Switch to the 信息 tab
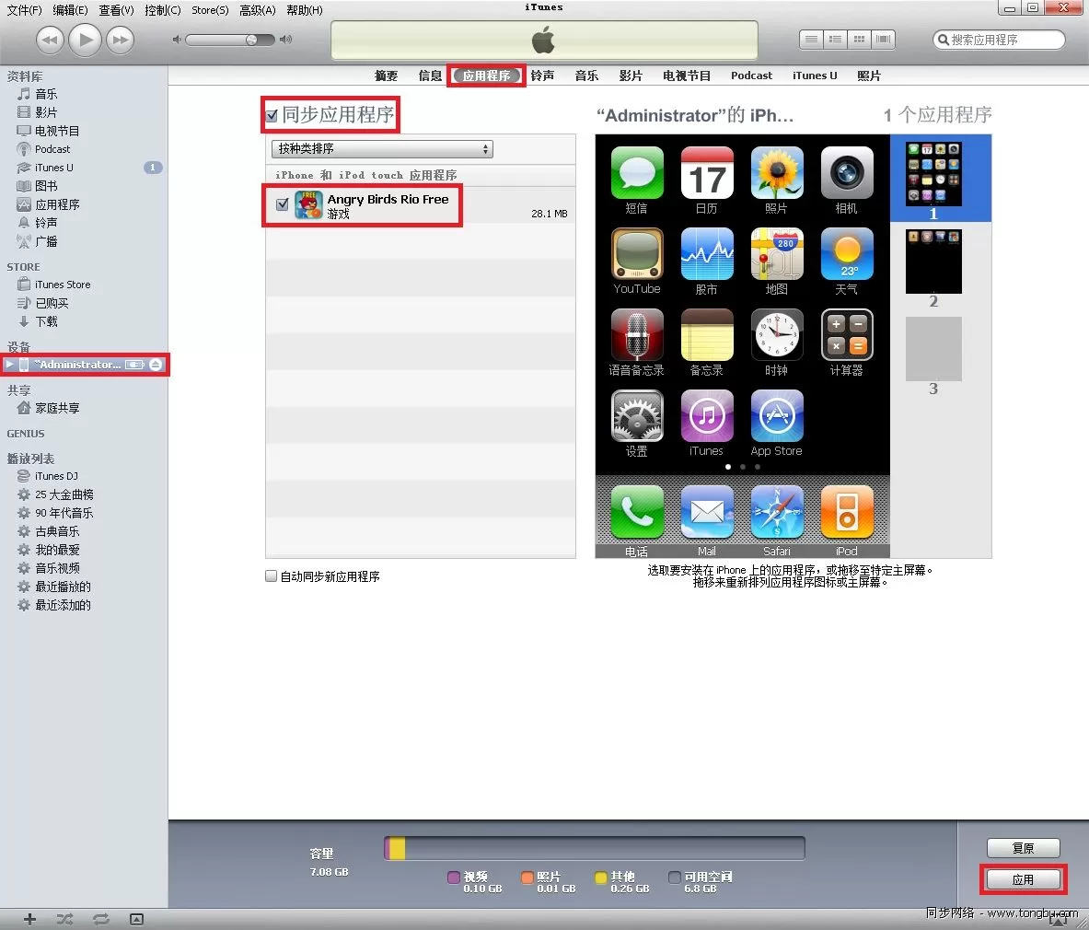1089x930 pixels. click(430, 76)
